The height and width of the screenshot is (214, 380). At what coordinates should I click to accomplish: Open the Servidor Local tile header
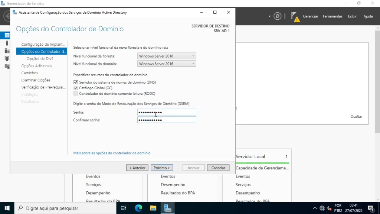pyautogui.click(x=250, y=156)
